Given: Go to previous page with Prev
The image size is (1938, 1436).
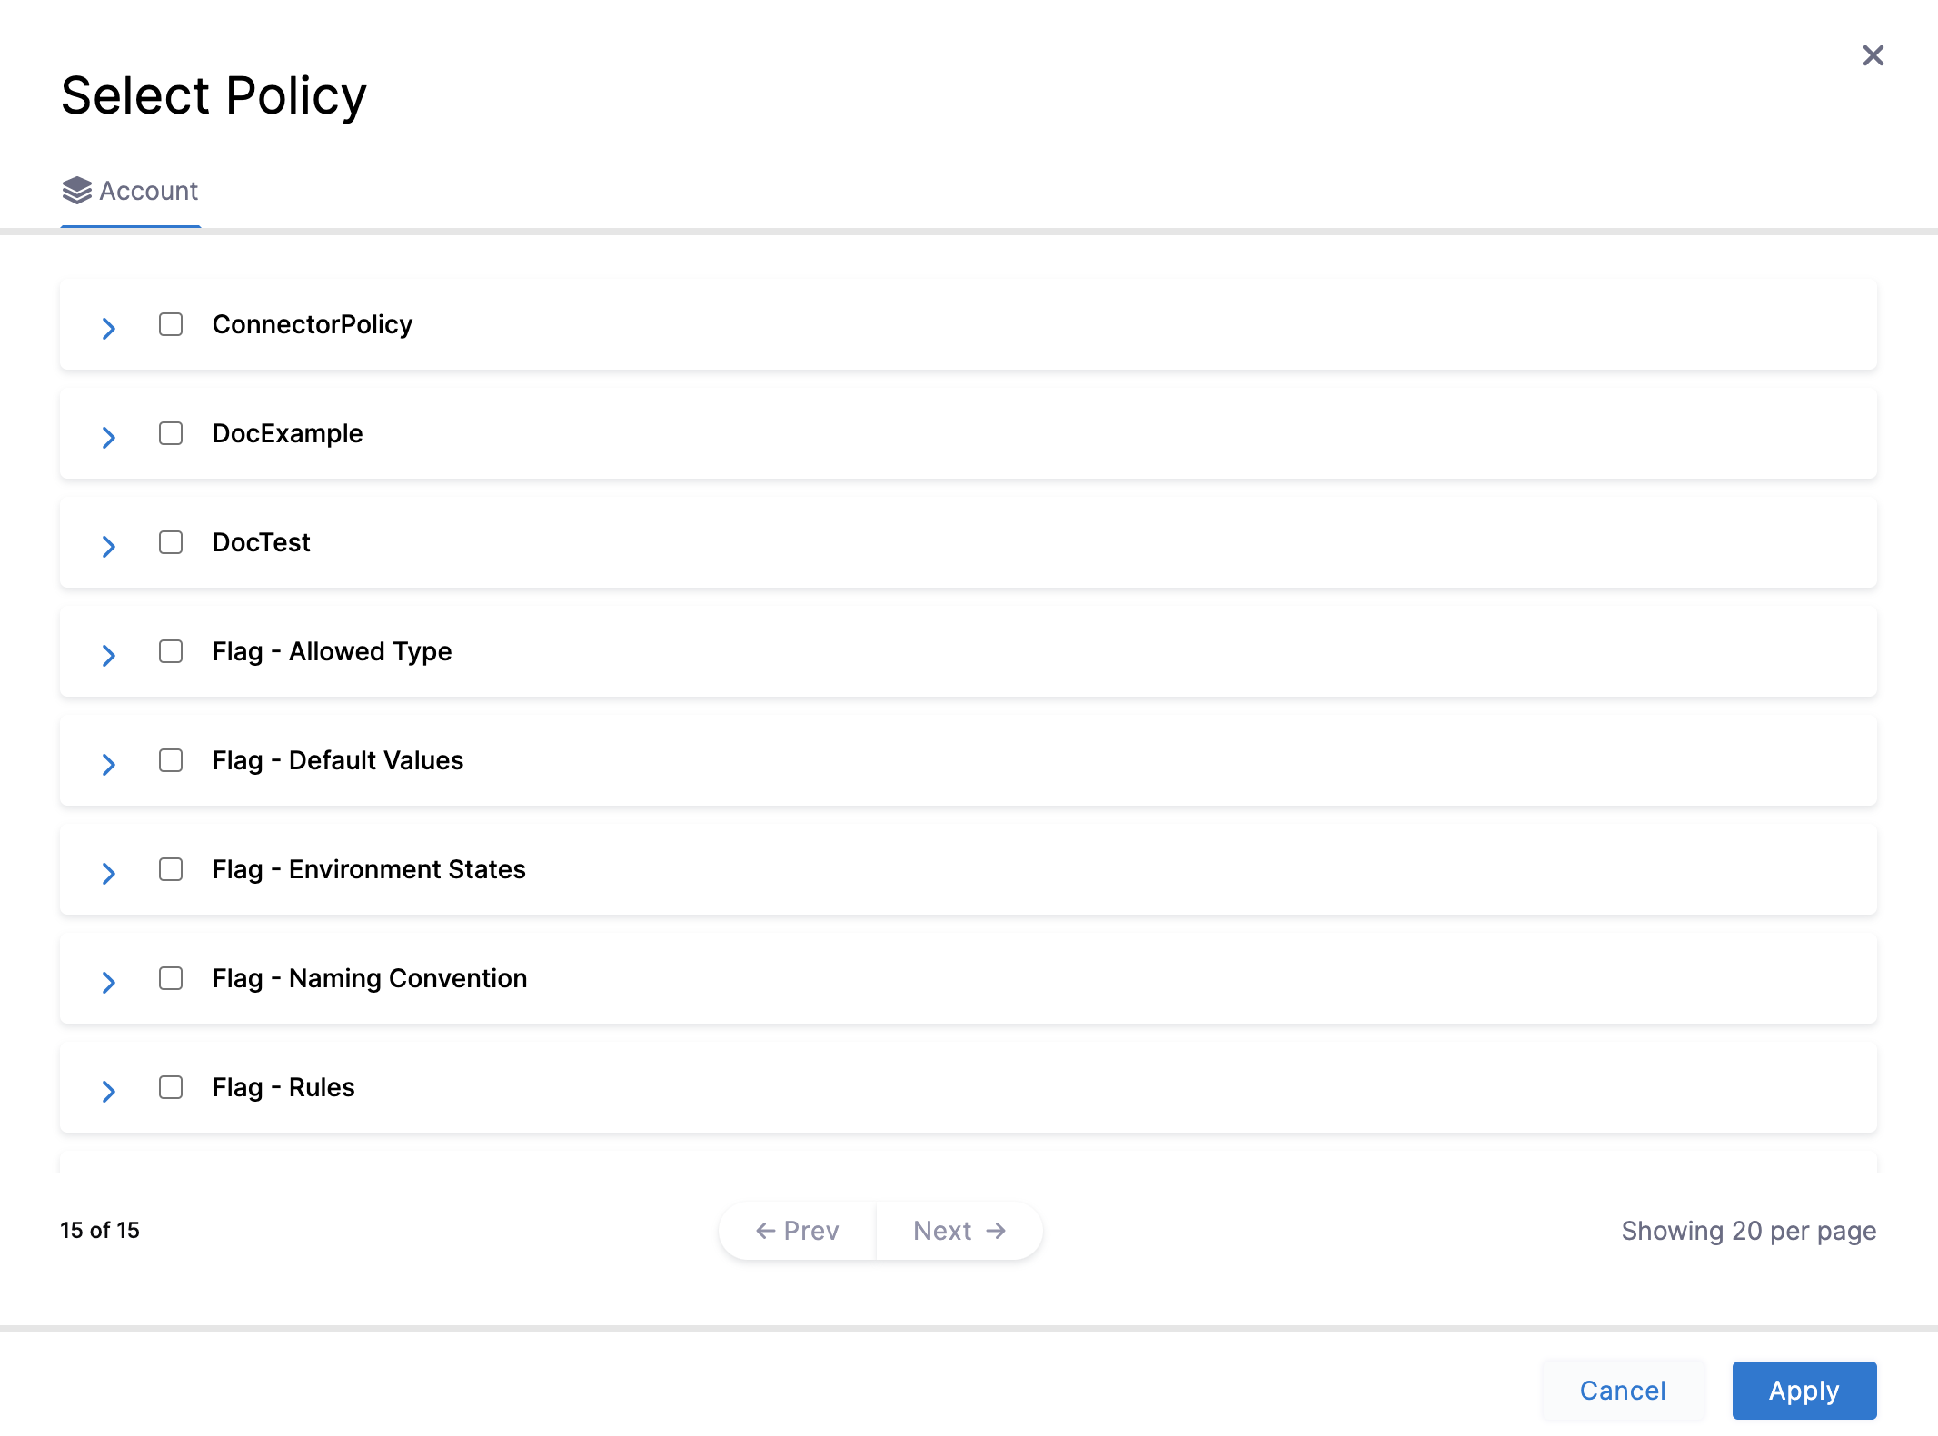Looking at the screenshot, I should [x=798, y=1231].
